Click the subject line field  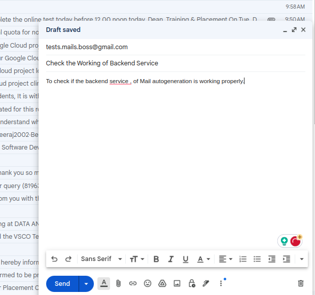click(x=176, y=63)
